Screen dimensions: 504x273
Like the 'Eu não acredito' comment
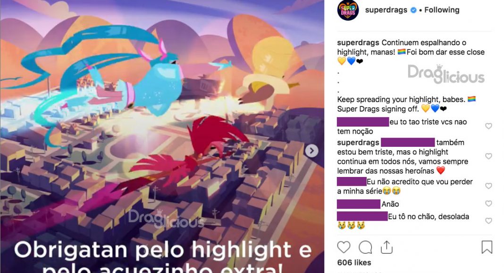(488, 186)
